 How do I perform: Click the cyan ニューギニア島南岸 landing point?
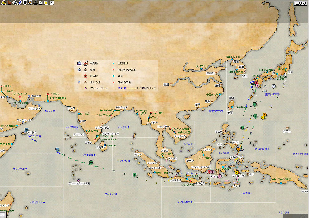point(281,183)
